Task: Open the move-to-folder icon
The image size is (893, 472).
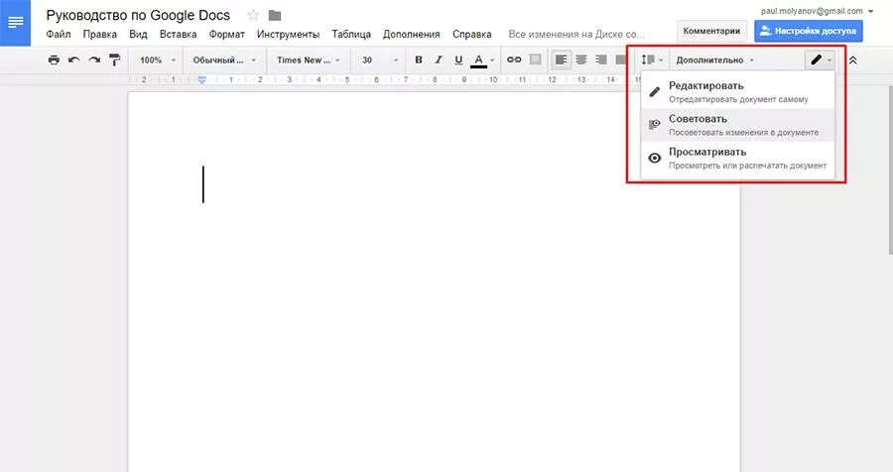Action: (275, 16)
